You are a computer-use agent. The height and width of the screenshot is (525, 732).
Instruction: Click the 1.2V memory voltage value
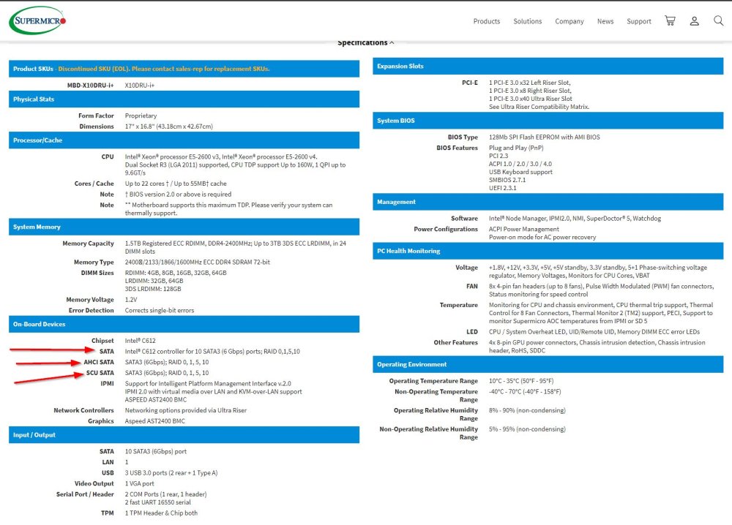[131, 299]
